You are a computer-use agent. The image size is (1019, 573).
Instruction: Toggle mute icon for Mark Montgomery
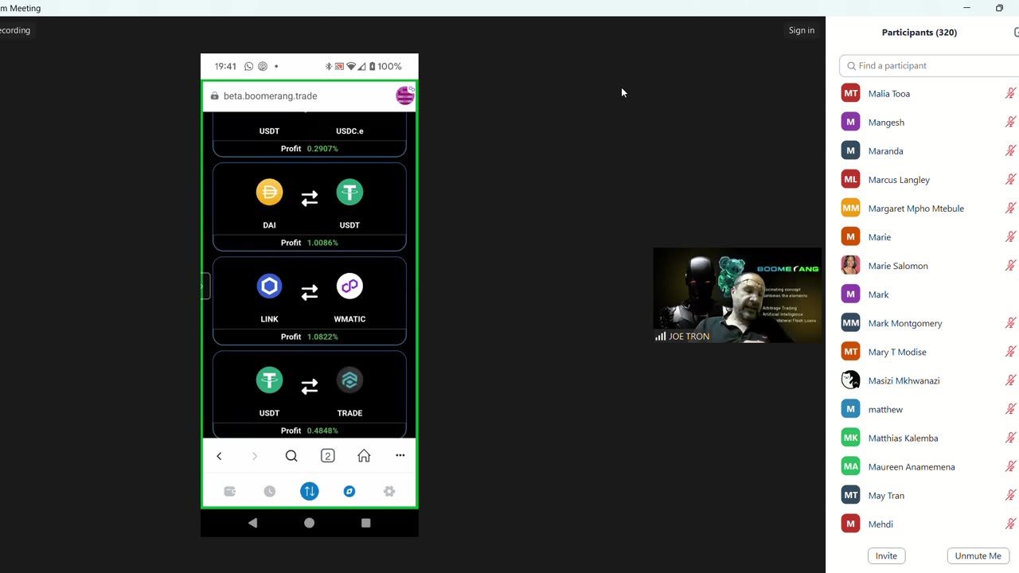pyautogui.click(x=1010, y=323)
